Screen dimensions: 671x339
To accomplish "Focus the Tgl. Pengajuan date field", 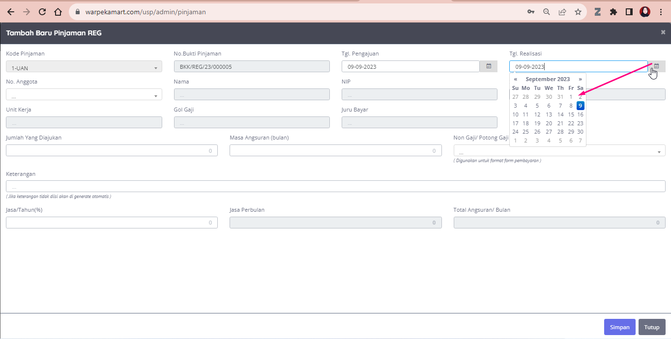I will [x=410, y=66].
